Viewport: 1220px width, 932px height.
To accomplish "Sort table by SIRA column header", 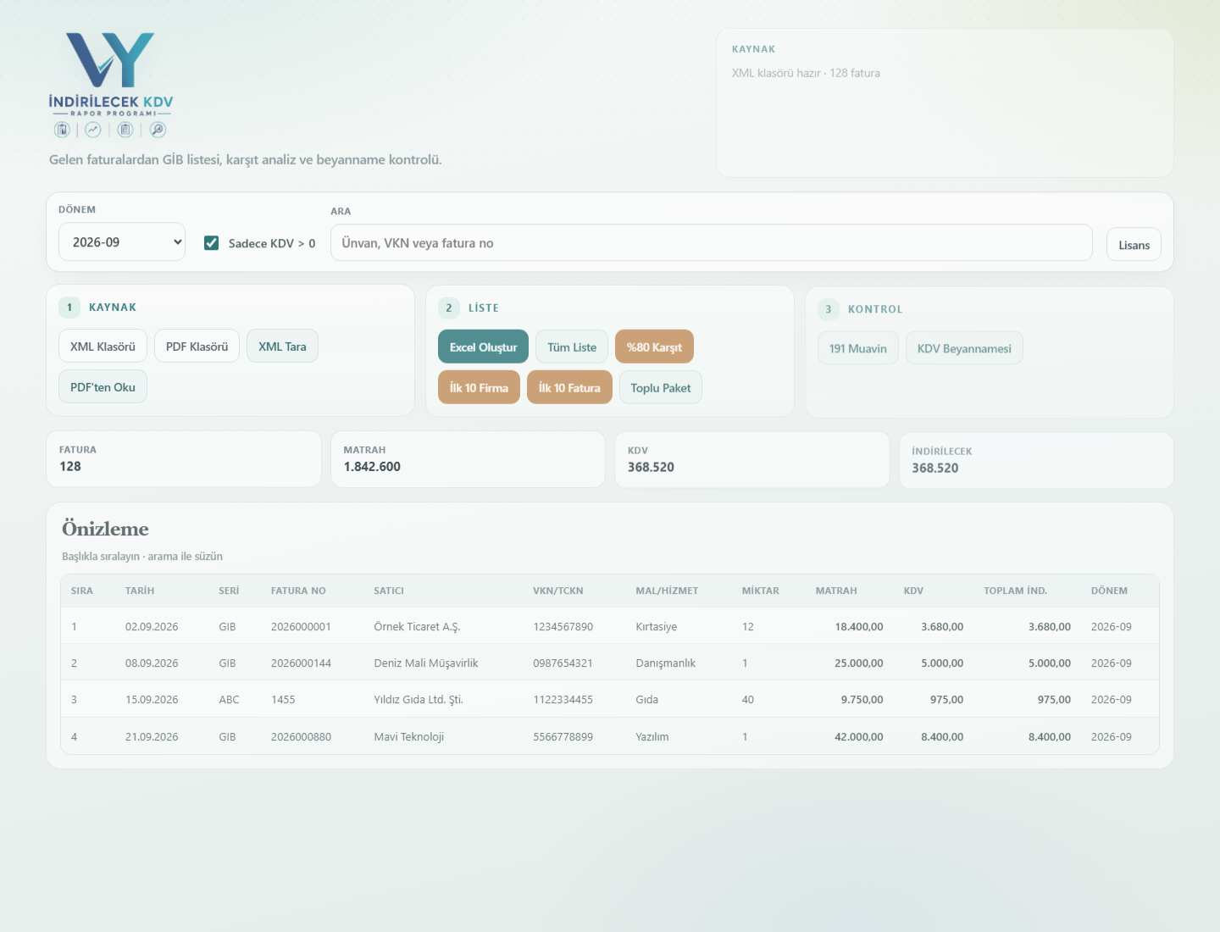I will 82,591.
